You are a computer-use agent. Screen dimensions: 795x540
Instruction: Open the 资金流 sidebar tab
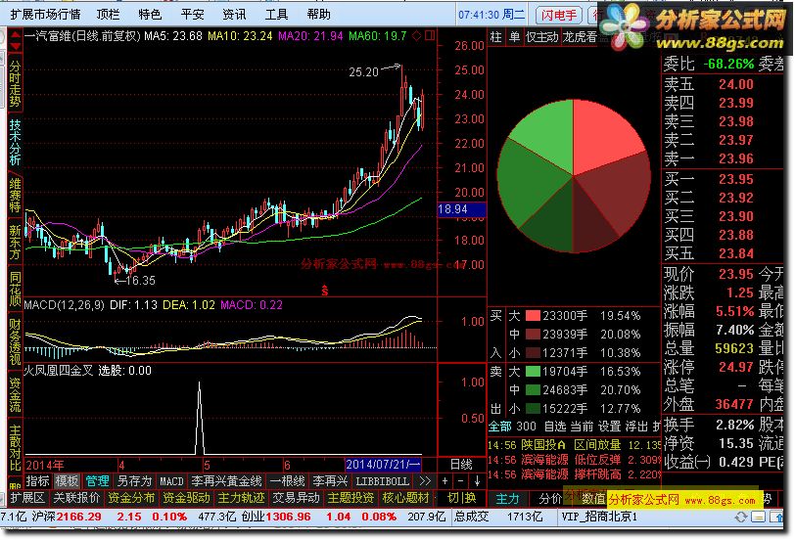pos(15,394)
